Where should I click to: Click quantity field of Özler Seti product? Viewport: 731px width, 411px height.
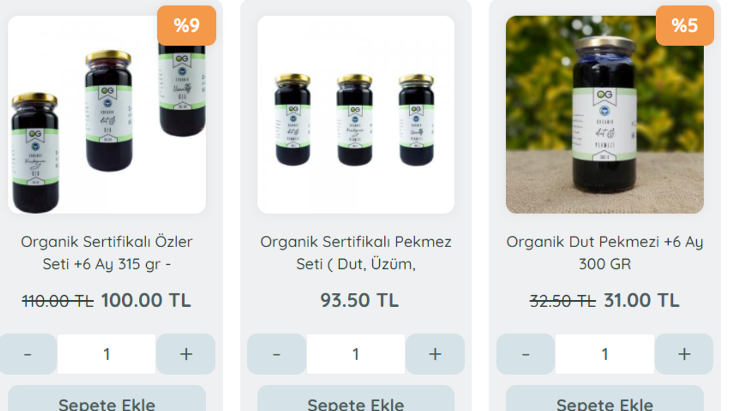click(x=107, y=354)
